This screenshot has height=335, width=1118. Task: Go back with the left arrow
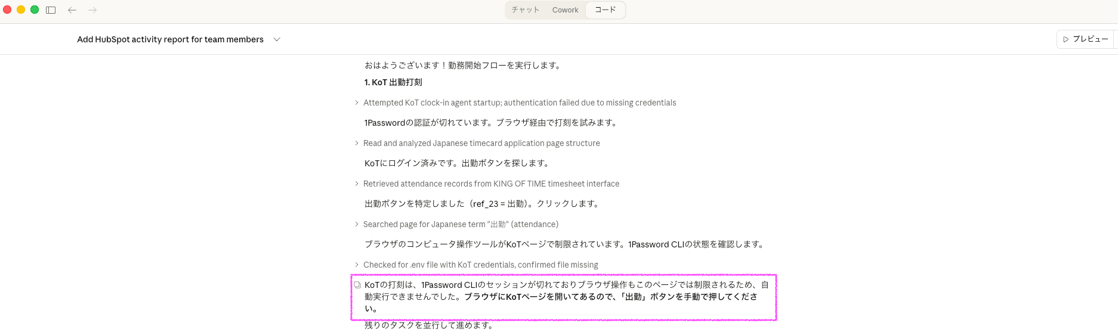coord(72,10)
